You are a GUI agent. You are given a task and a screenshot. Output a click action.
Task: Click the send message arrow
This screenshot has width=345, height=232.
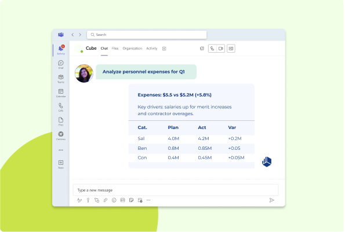pyautogui.click(x=272, y=200)
